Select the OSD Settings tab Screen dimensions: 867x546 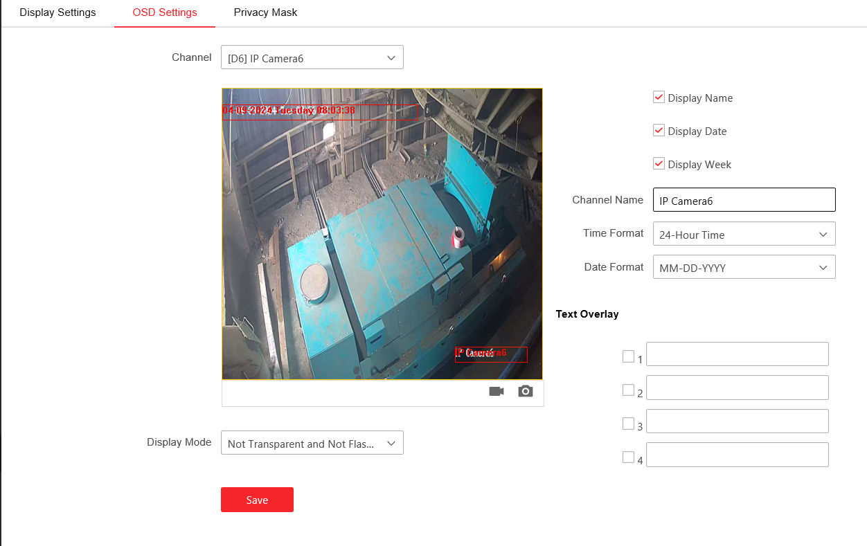point(165,12)
